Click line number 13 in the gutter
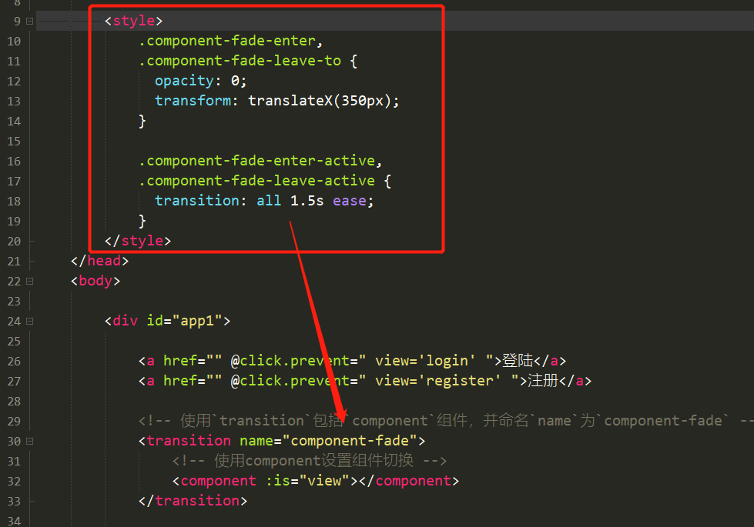Screen dimensions: 754x527 click(x=14, y=102)
